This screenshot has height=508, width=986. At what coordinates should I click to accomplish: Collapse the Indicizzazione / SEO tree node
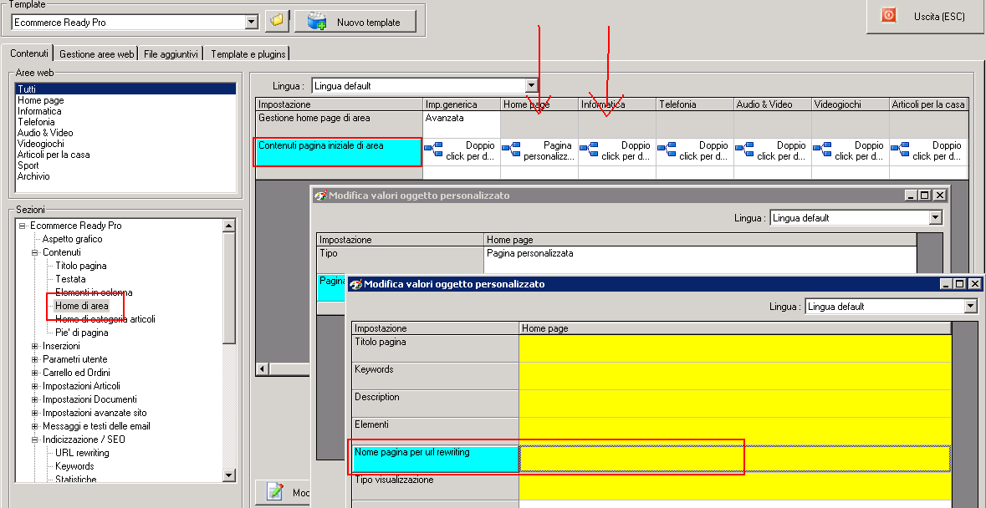pos(34,439)
